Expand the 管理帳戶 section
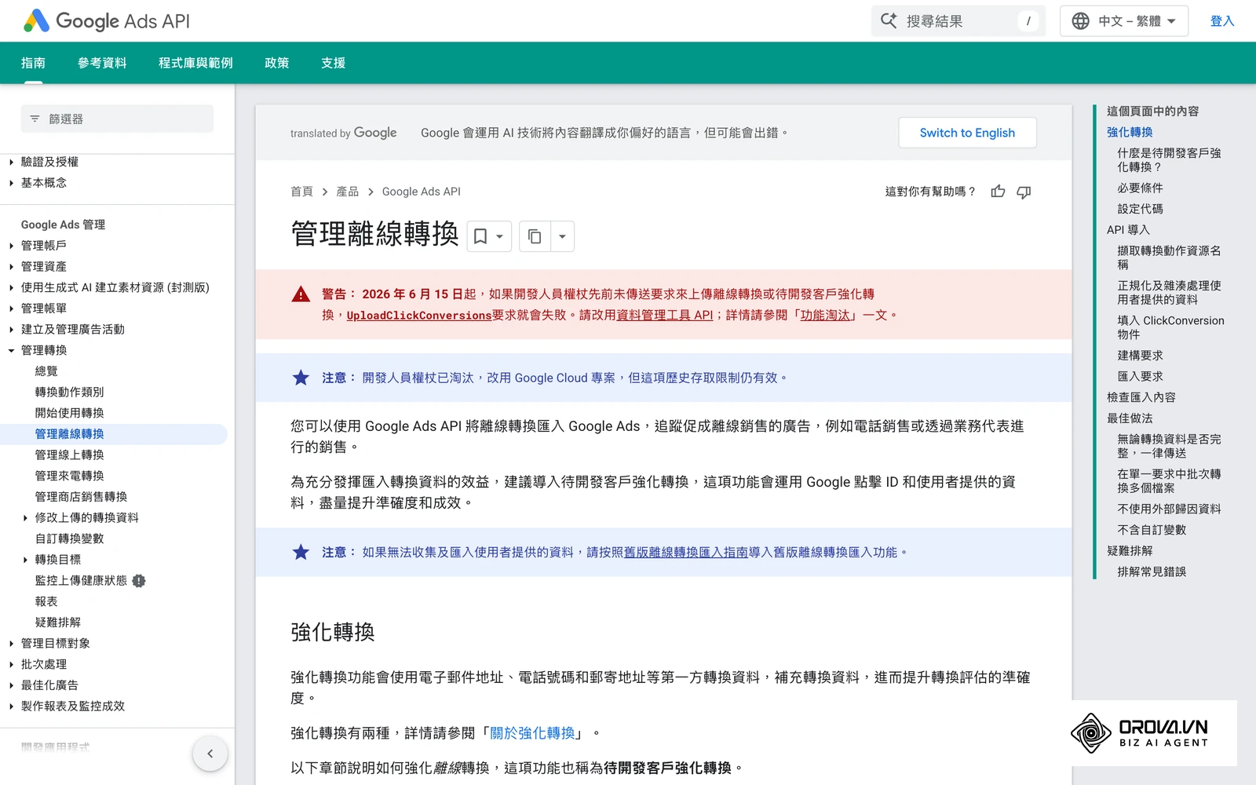Screen dimensions: 1256x785 11,246
